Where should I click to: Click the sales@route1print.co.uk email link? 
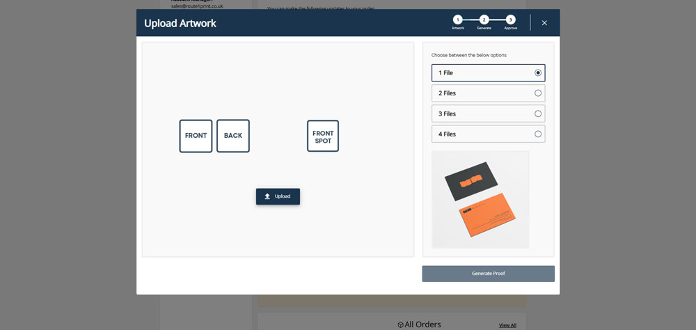[197, 6]
